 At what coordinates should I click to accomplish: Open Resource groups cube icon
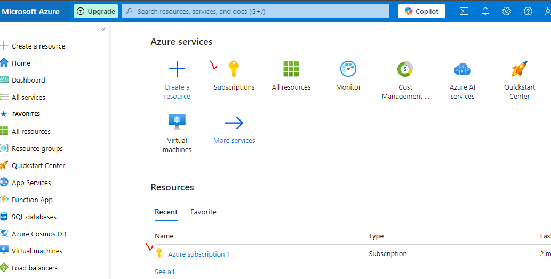click(x=4, y=148)
